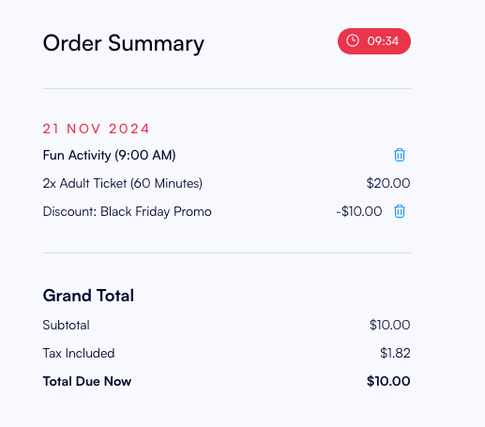
Task: Click the bold $10.00 total due
Action: tap(388, 381)
